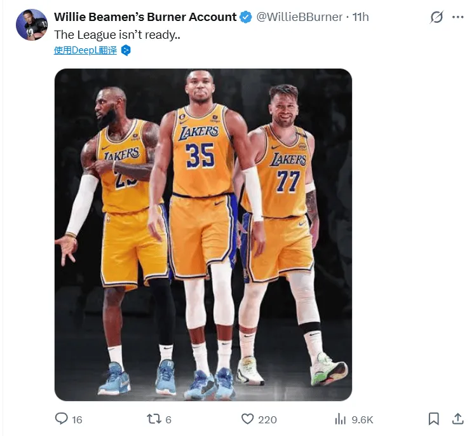Viewport: 474px width, 436px height.
Task: Like the tweet with the heart icon
Action: click(248, 419)
